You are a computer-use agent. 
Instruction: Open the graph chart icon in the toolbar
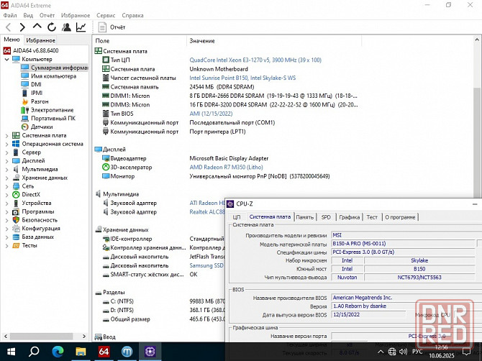click(81, 27)
